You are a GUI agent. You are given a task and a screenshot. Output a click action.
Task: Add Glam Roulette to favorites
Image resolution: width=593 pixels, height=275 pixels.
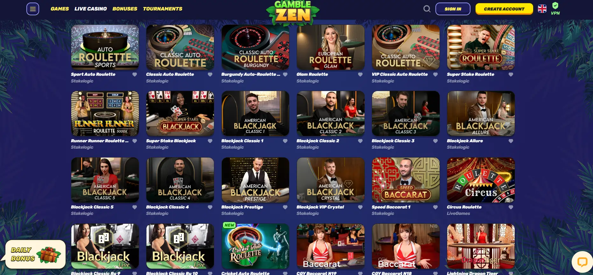tap(360, 74)
